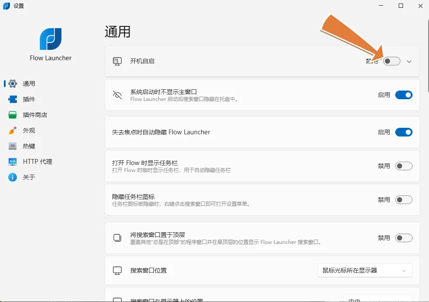This screenshot has height=302, width=429.
Task: Click the Flow Launcher name under logo
Action: [x=51, y=58]
